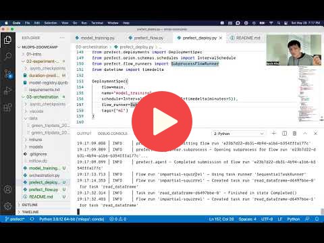Viewport: 324px width, 243px height.
Task: Open the Accounts icon in activity bar
Action: coord(7,190)
